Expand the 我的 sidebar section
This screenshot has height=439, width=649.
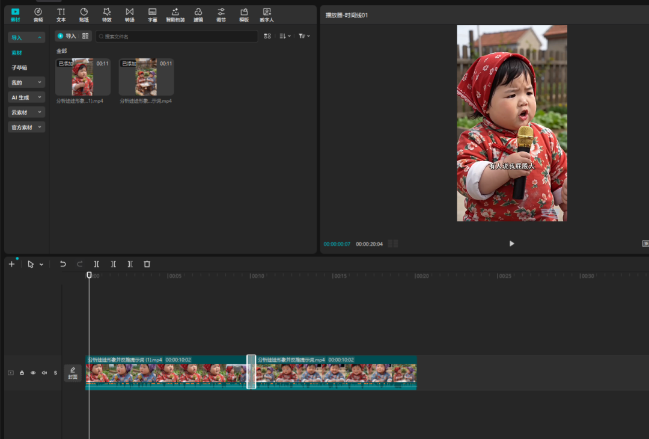tap(26, 82)
